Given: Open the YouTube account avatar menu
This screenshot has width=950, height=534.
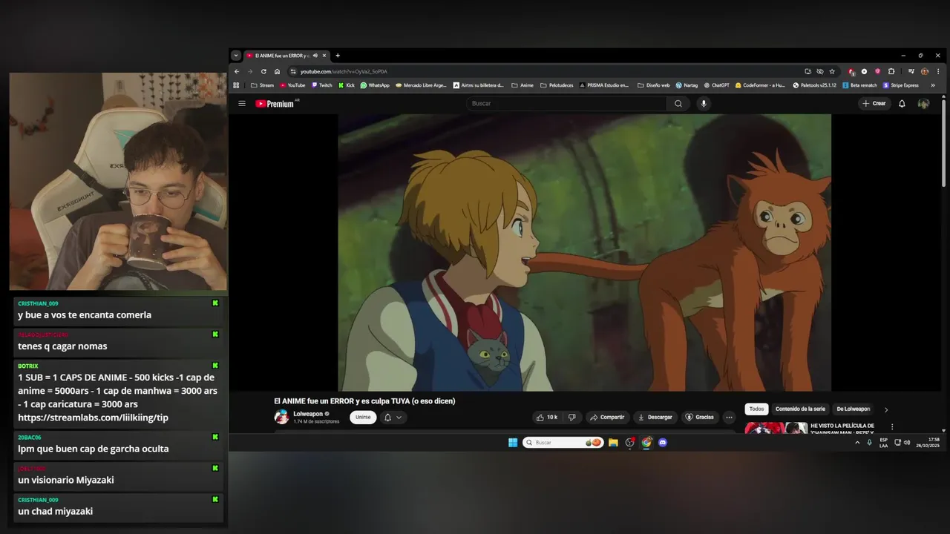Looking at the screenshot, I should [923, 104].
